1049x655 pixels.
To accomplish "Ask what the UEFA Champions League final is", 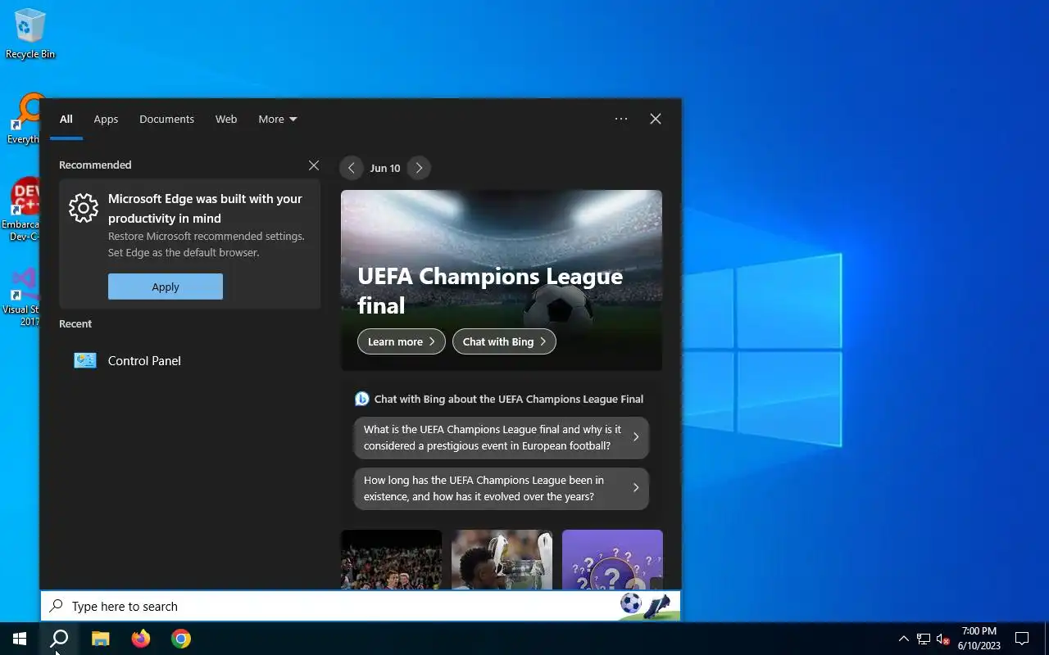I will (502, 438).
